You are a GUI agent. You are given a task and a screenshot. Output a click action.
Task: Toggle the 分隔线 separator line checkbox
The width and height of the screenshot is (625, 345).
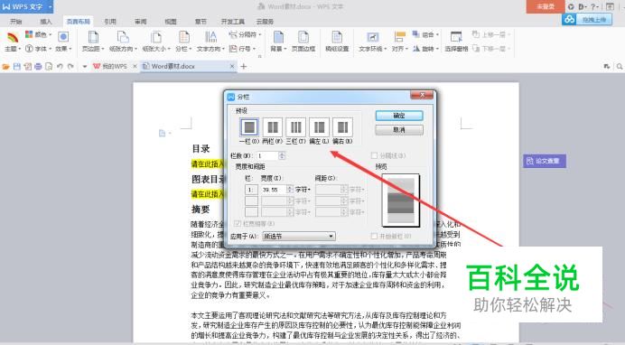(x=374, y=155)
